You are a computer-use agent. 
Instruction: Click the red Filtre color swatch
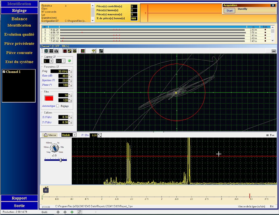tap(49, 98)
